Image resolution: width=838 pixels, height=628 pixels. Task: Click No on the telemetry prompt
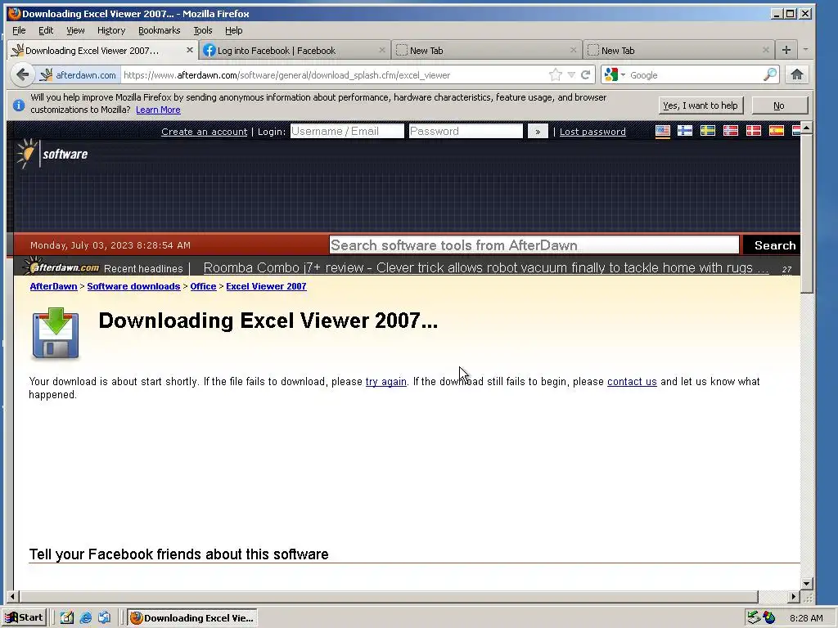(x=779, y=105)
